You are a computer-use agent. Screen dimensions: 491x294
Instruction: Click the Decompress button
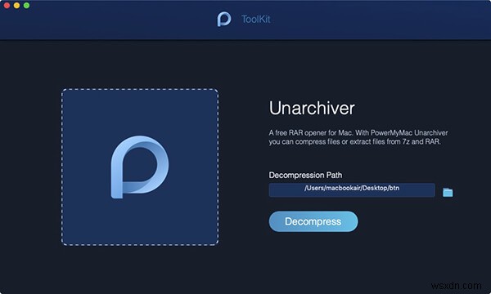point(313,221)
